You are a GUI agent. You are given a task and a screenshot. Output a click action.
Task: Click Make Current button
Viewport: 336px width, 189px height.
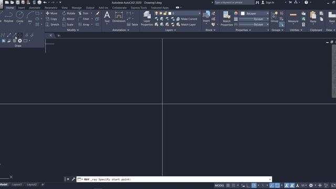tap(187, 19)
